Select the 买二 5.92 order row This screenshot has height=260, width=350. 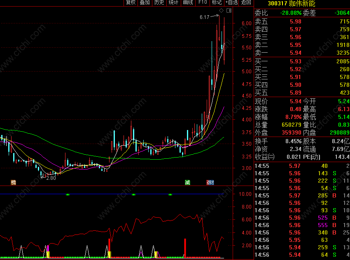302,69
